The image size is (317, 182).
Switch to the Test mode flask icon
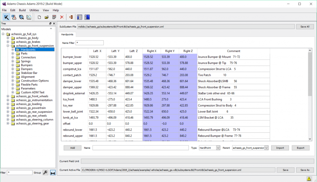(14, 17)
